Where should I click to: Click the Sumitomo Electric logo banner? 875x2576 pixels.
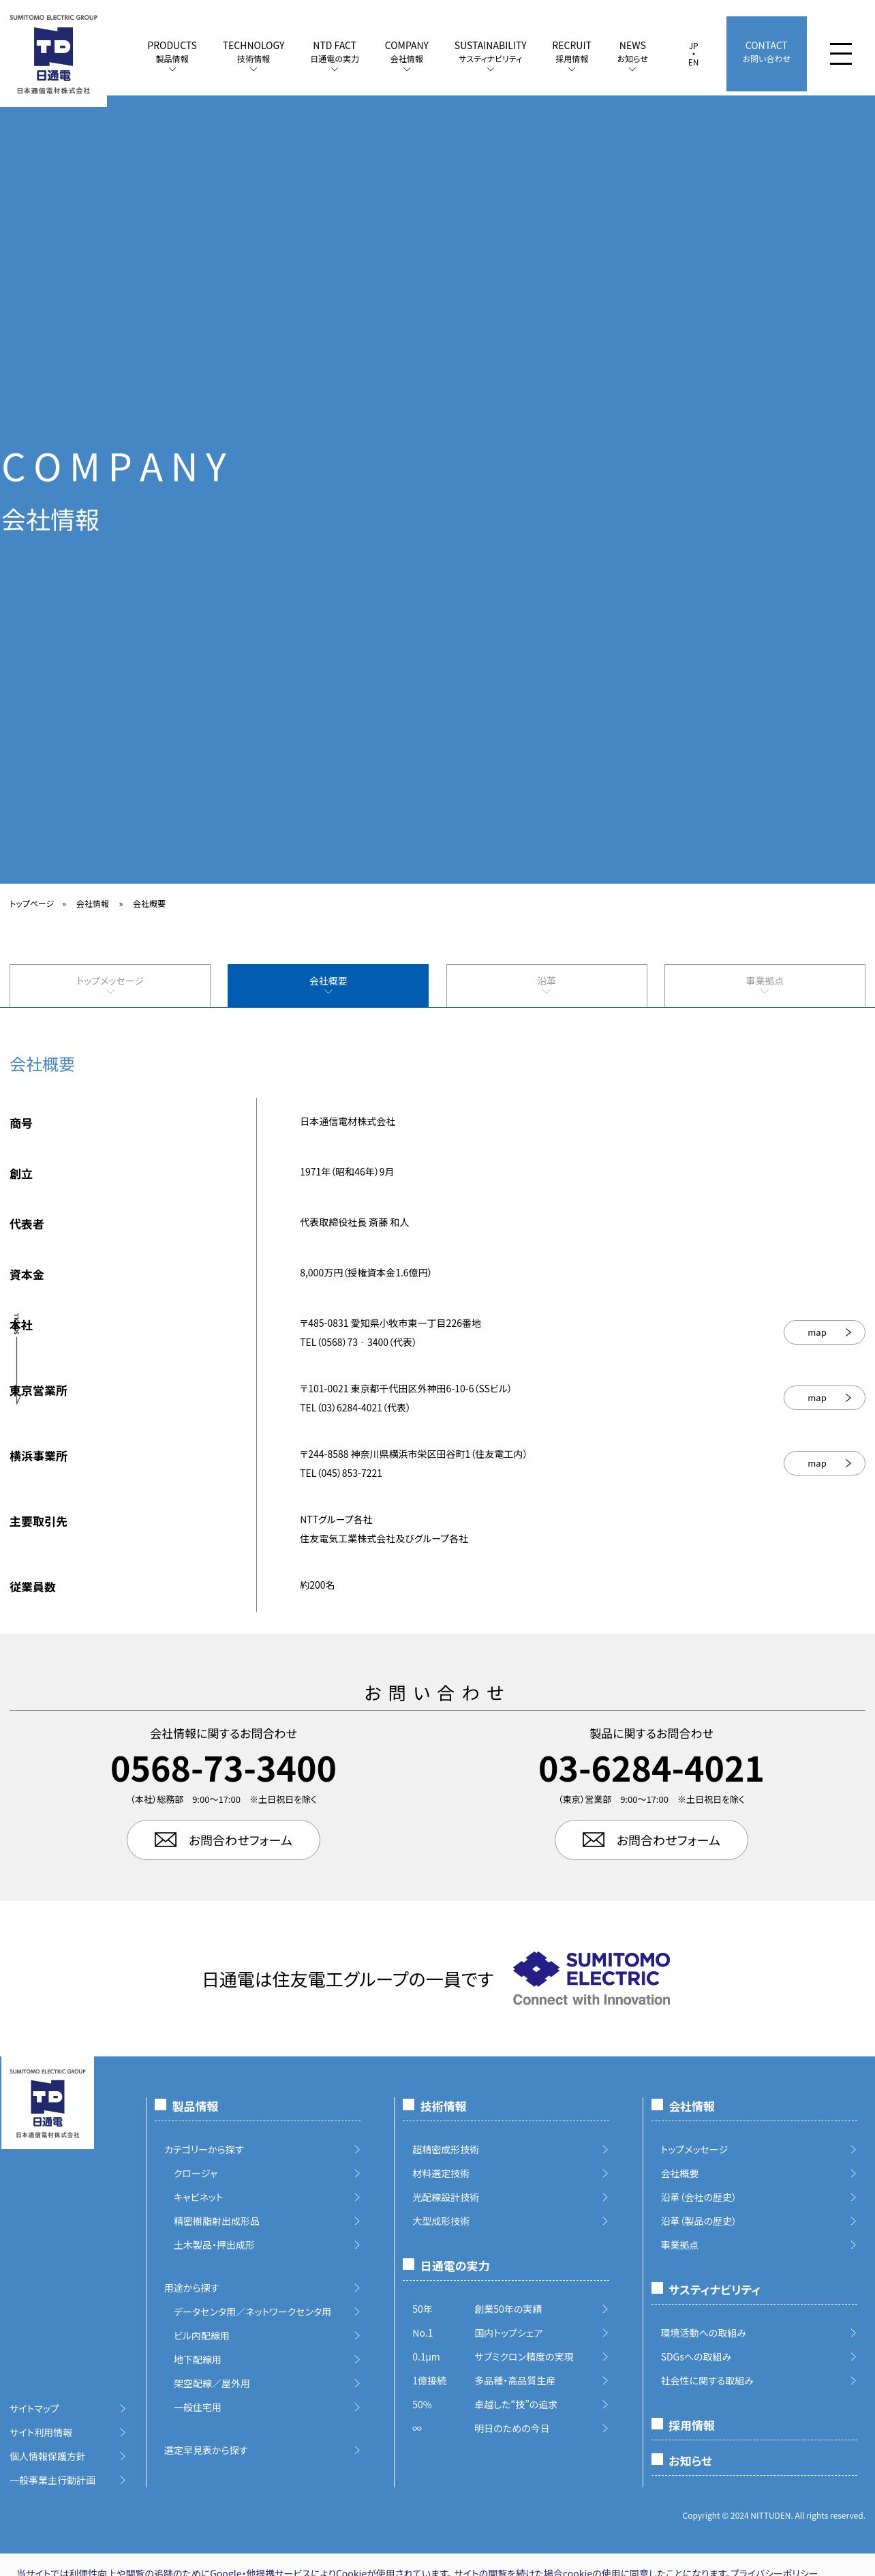tap(591, 1978)
